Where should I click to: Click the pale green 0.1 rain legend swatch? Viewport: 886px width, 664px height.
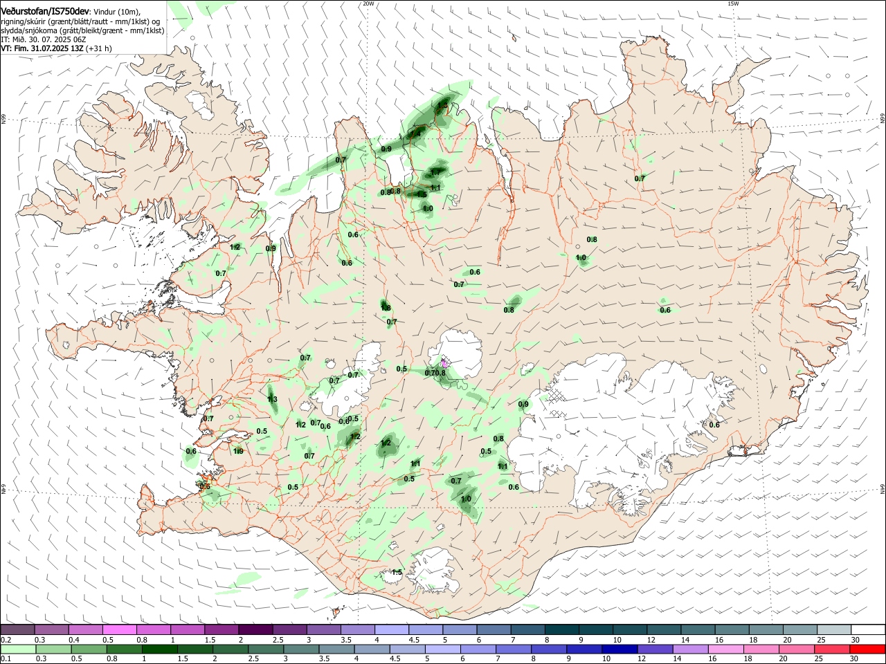18,649
